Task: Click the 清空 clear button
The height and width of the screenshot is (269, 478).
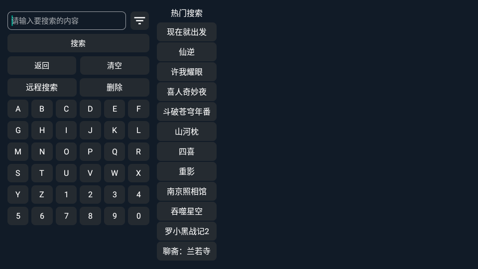Action: (115, 66)
